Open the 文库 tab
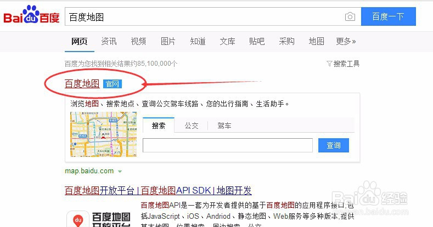 pyautogui.click(x=227, y=41)
